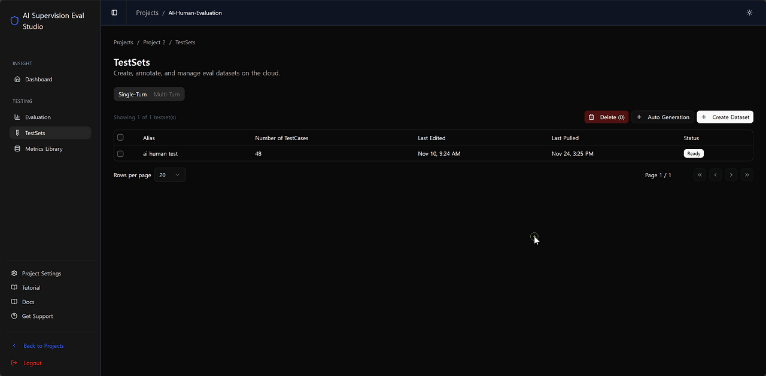Open the Metrics Library panel

click(x=17, y=148)
